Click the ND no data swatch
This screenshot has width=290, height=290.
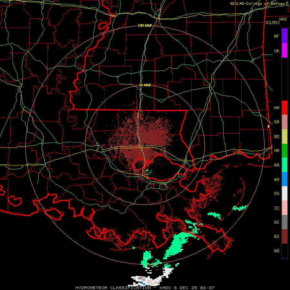[285, 251]
